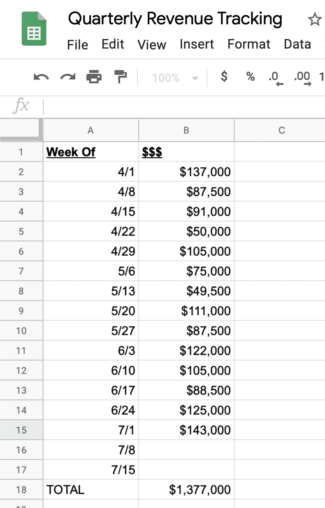The width and height of the screenshot is (325, 508).
Task: Open the Format menu
Action: click(249, 44)
